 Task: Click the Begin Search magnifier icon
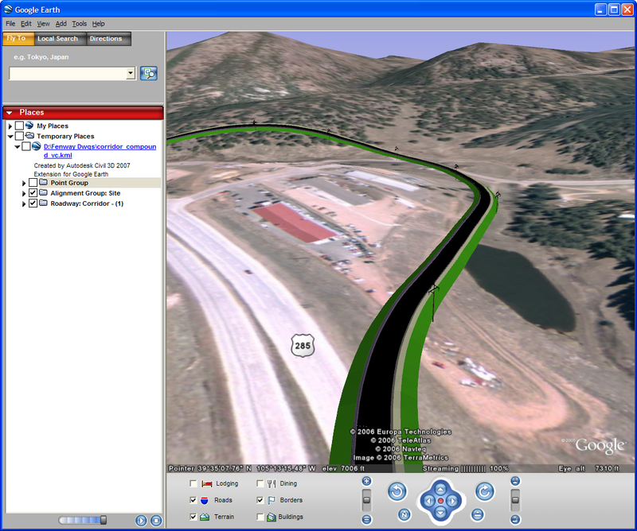click(148, 73)
